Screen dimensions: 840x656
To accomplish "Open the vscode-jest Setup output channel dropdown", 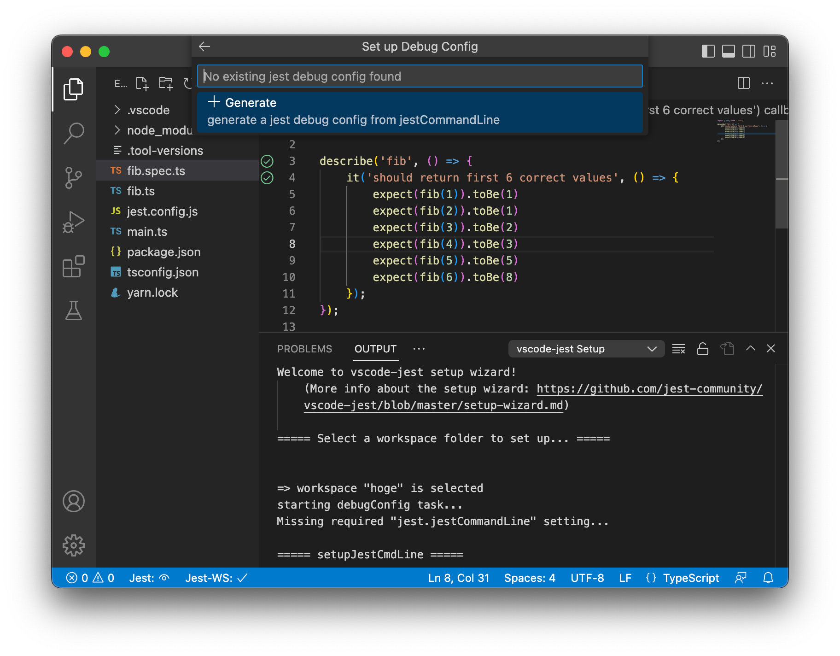I will [x=586, y=349].
